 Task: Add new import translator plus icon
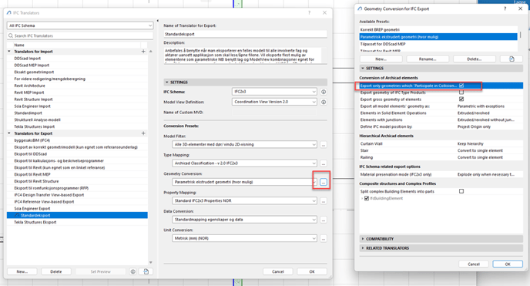tap(143, 52)
